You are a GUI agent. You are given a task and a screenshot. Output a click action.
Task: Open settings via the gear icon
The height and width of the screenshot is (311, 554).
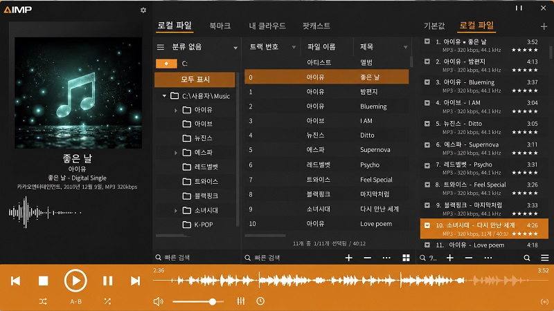143,10
